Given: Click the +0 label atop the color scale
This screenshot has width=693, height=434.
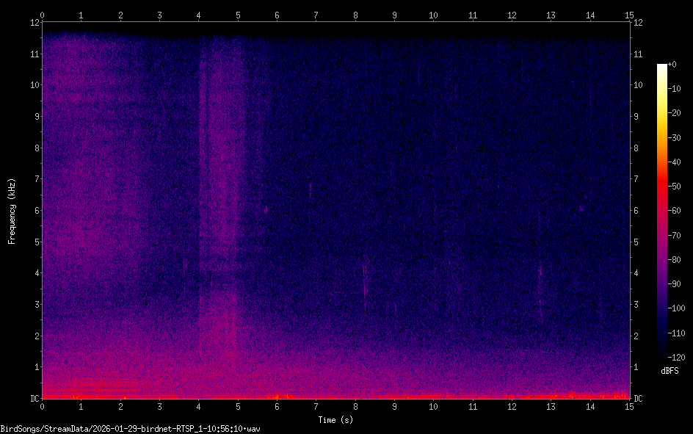Looking at the screenshot, I should (x=672, y=65).
